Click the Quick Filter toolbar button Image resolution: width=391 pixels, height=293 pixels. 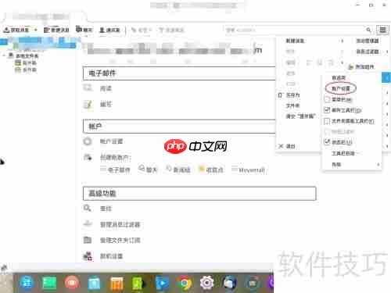pyautogui.click(x=171, y=30)
